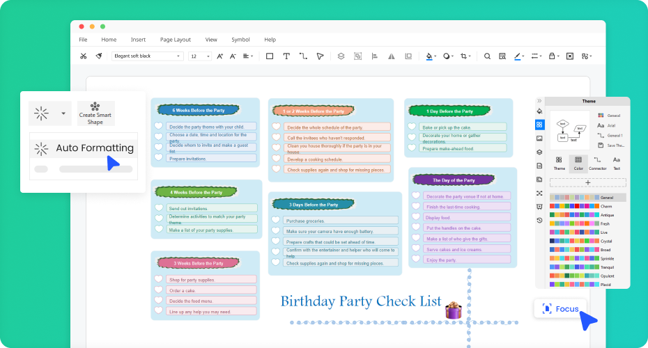Click the Search magnifier icon

487,56
